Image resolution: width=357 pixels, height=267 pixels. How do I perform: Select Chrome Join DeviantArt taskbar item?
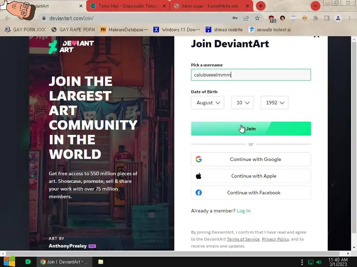click(x=64, y=262)
